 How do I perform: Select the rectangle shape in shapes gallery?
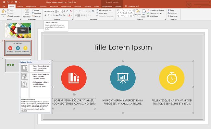click(x=126, y=10)
